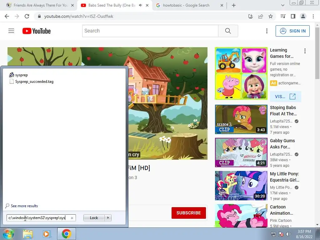Open the Learning Games ad thumbnail
This screenshot has width=320, height=240.
click(241, 73)
